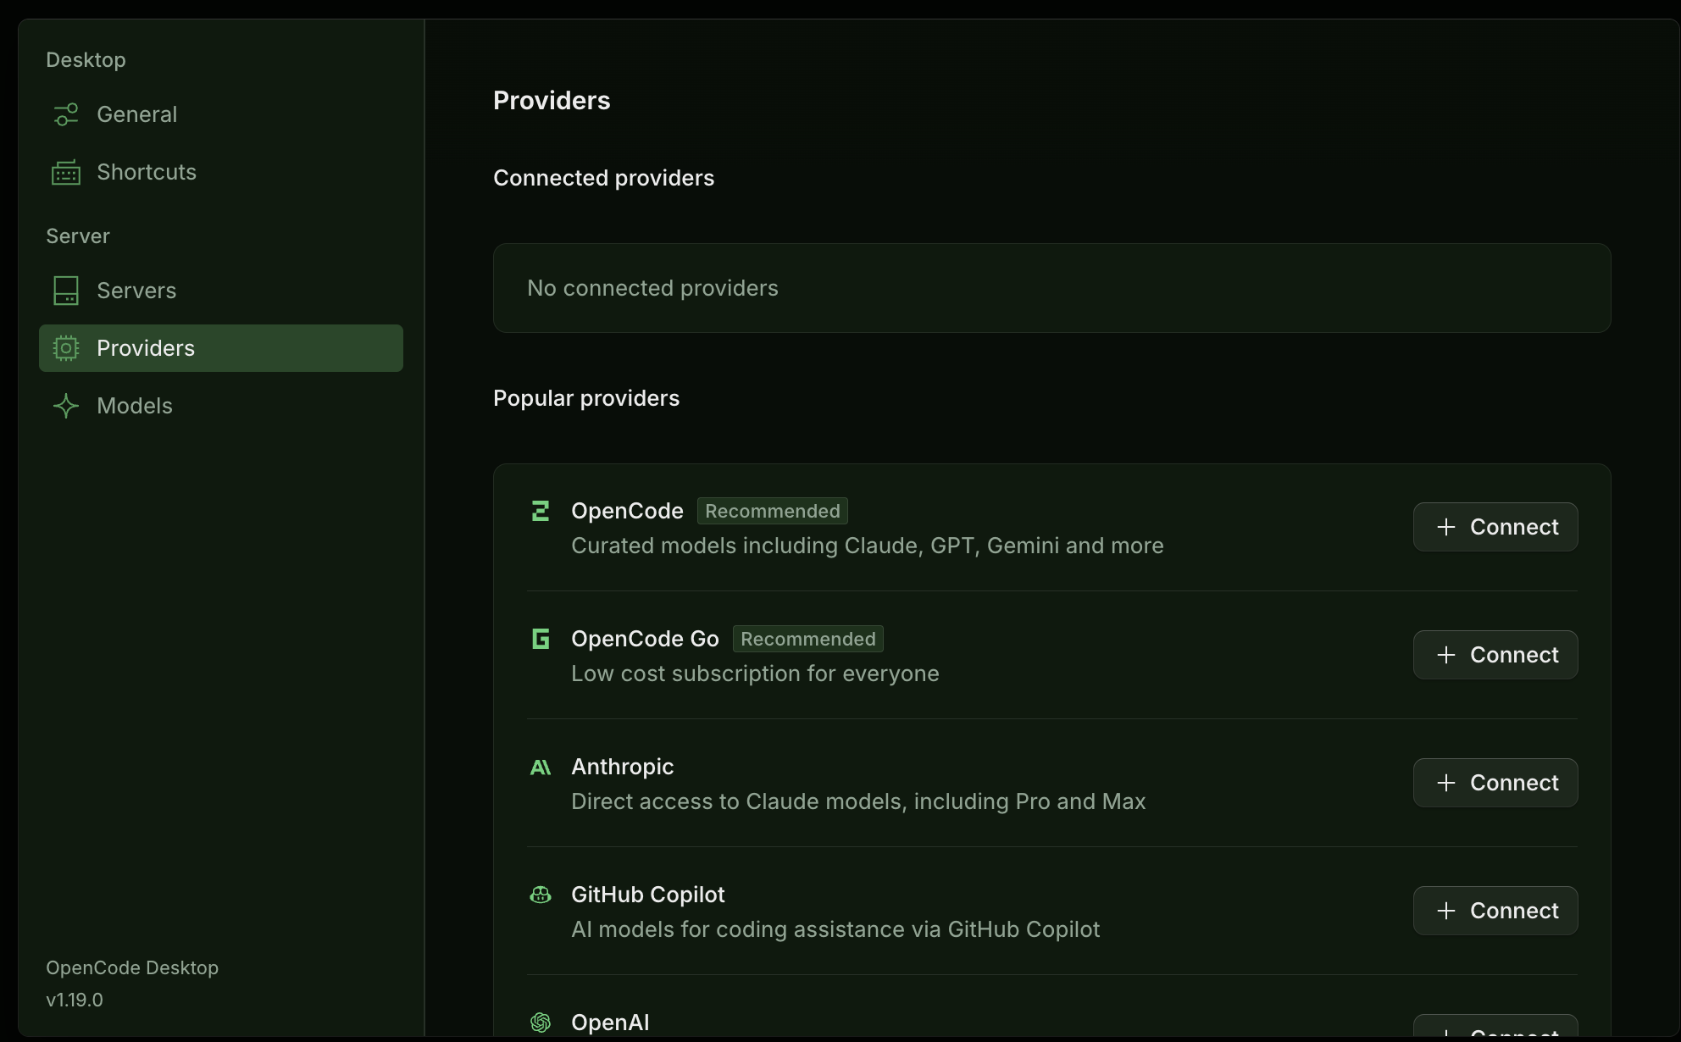
Task: Click the Shortcuts keyboard icon
Action: [x=66, y=172]
